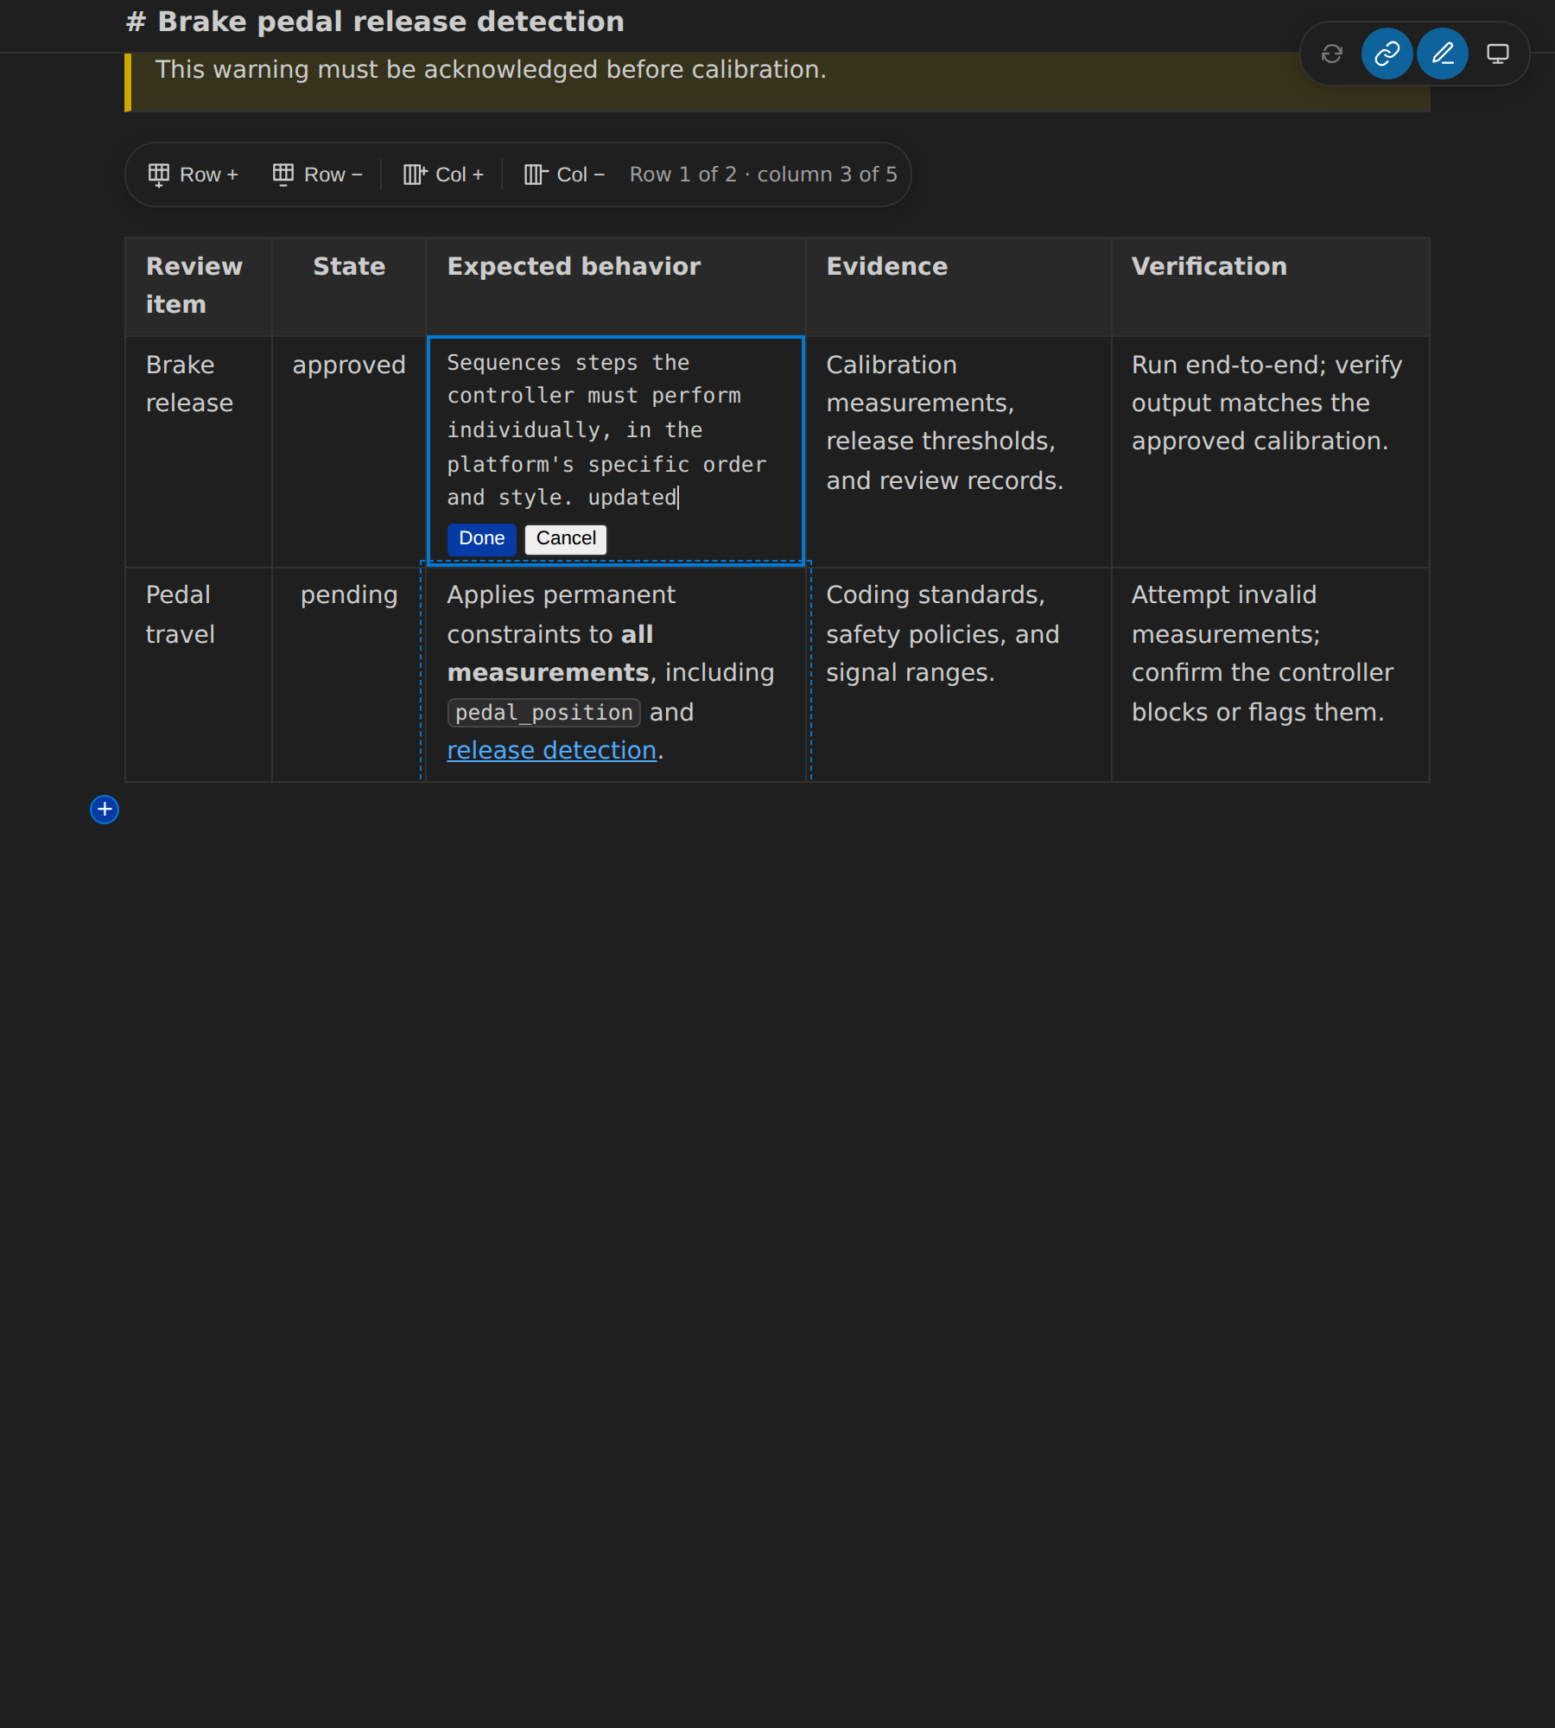The height and width of the screenshot is (1728, 1555).
Task: Click the 'Evidence' column header
Action: (958, 287)
